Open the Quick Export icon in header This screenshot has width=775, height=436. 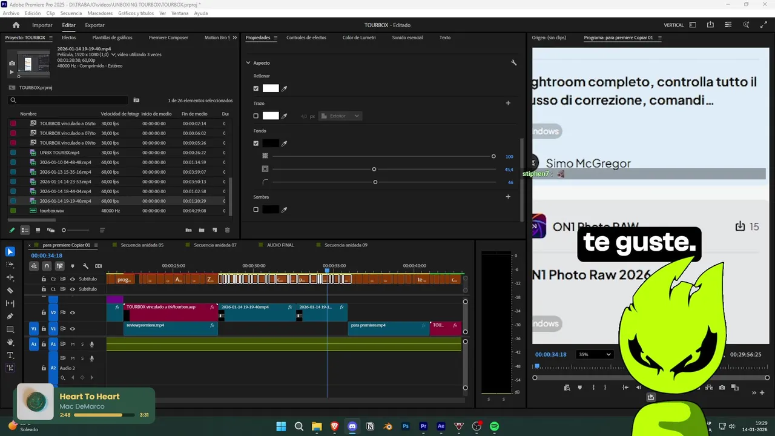click(710, 25)
